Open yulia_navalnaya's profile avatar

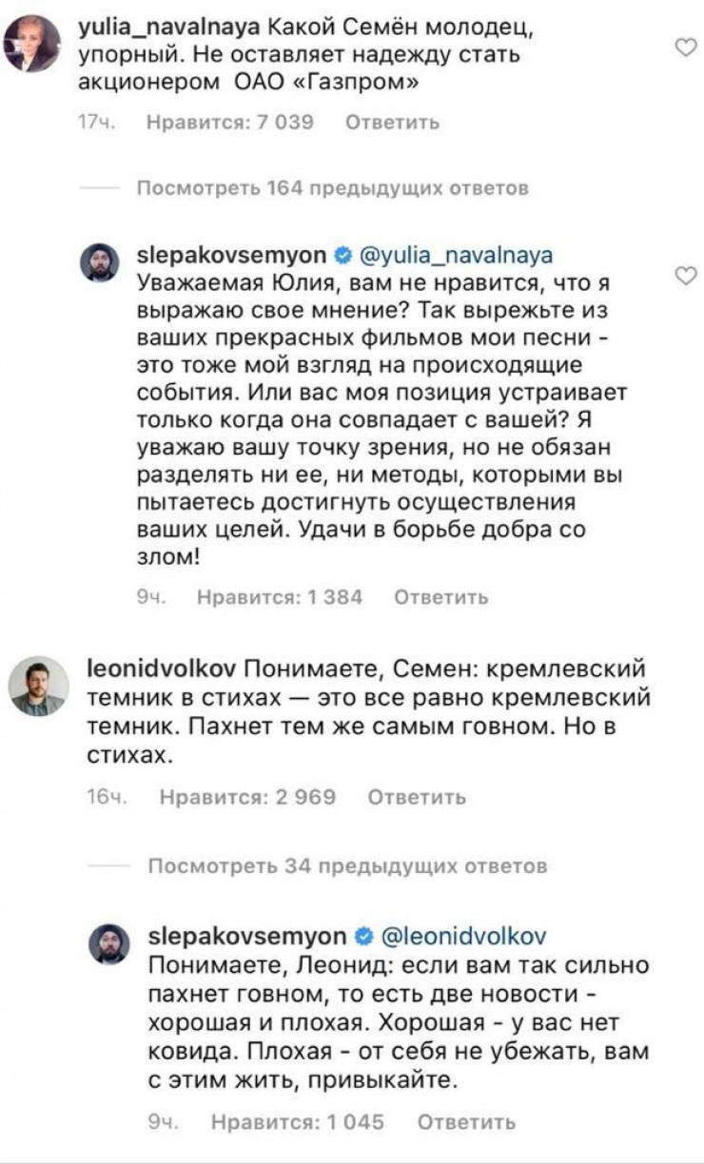[31, 43]
